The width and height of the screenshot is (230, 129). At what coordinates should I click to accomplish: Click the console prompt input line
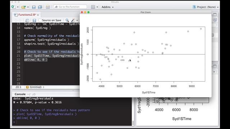(72, 122)
